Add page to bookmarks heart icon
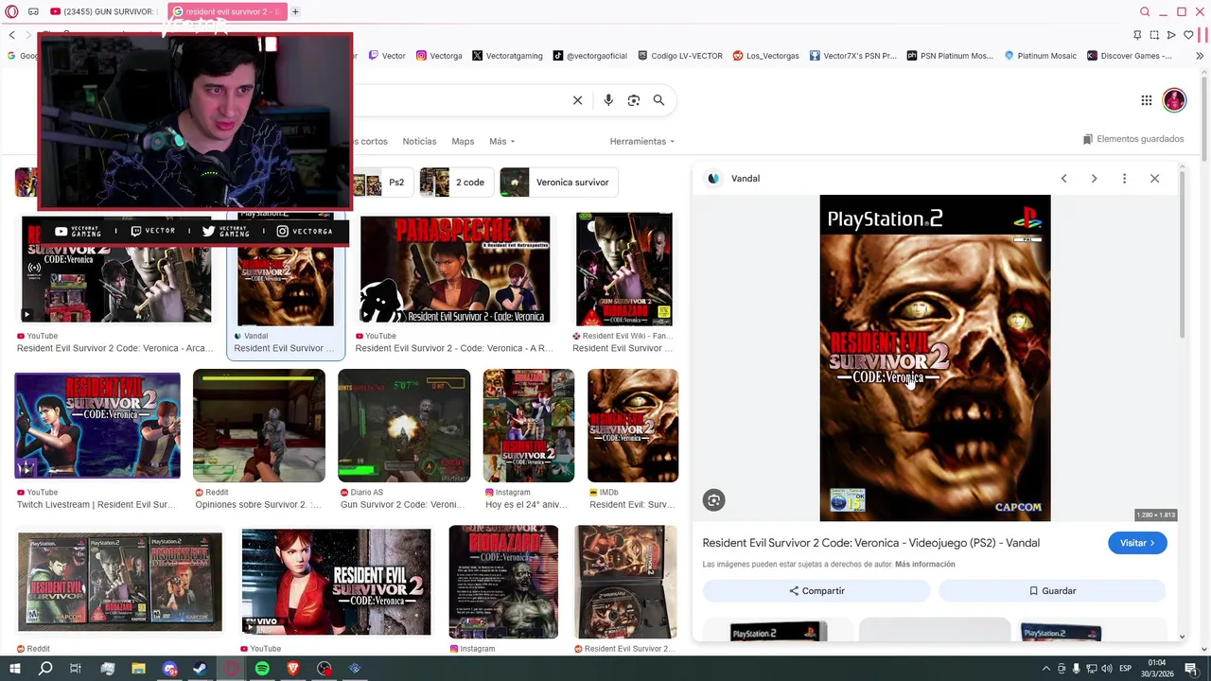 (x=1188, y=35)
